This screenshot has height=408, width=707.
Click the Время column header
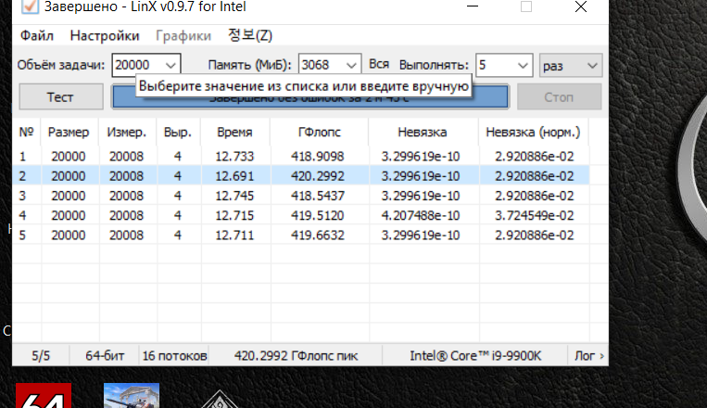235,133
